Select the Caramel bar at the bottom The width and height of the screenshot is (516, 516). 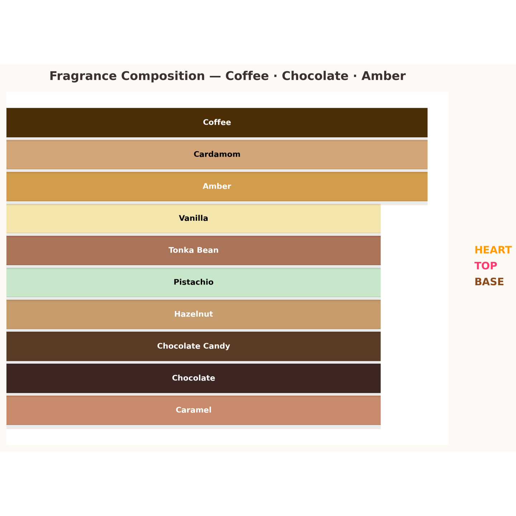193,410
